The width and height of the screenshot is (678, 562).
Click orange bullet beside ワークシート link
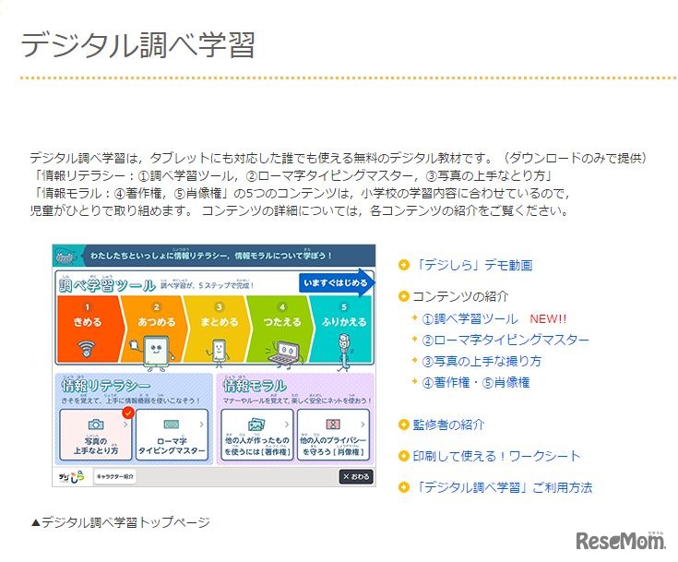403,456
